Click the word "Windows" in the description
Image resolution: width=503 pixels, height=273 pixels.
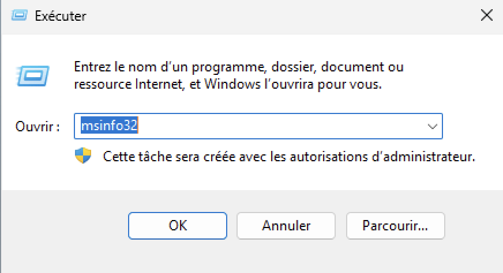click(232, 84)
